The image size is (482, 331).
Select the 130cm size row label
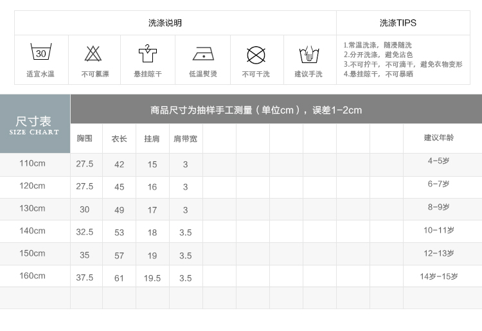point(32,208)
